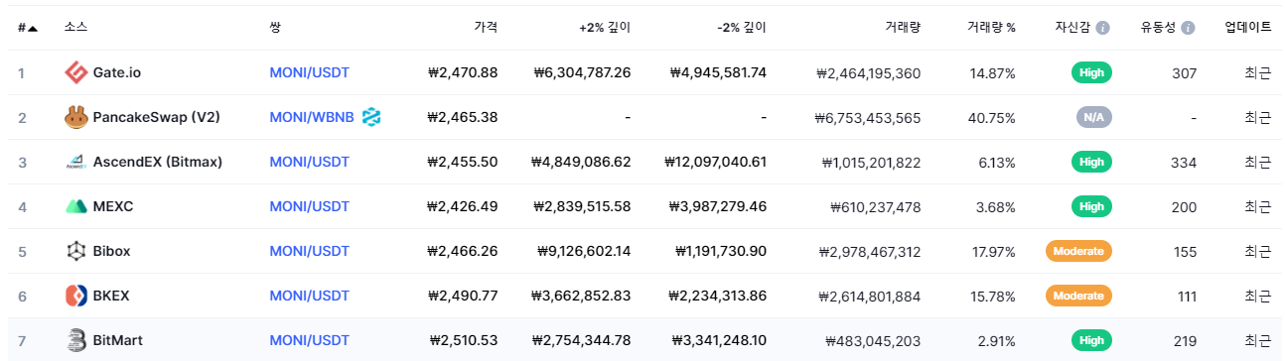1285x361 pixels.
Task: Sort the table by # rank column
Action: click(28, 28)
